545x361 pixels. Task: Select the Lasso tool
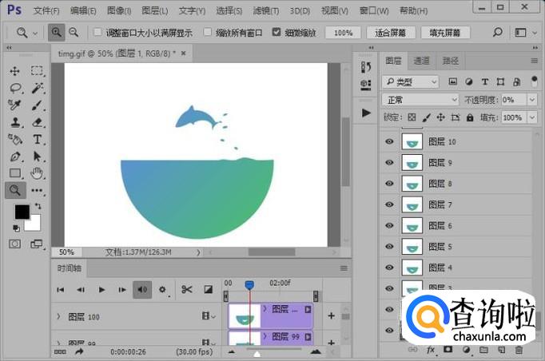[x=15, y=88]
